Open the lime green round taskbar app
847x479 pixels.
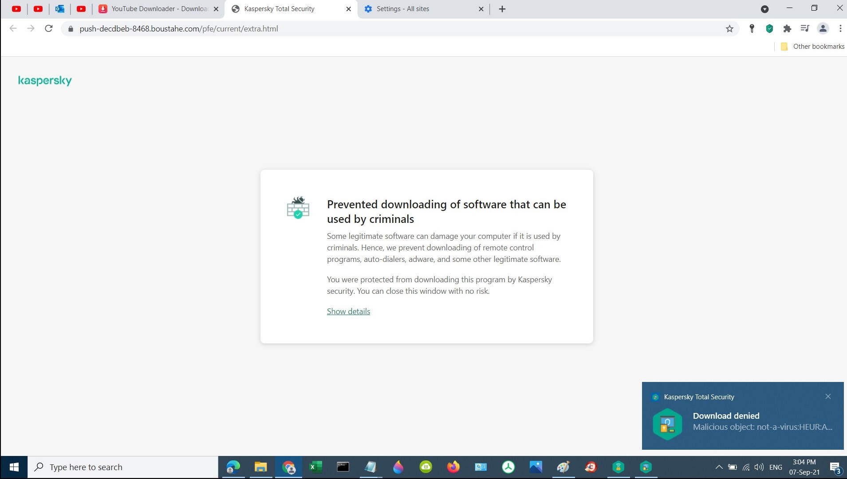[x=425, y=467]
